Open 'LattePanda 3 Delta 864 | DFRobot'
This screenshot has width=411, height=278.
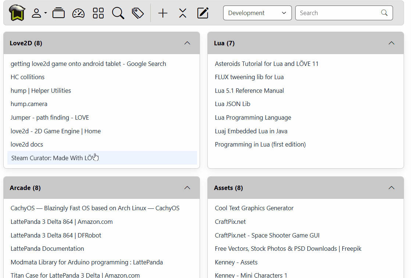(56, 235)
